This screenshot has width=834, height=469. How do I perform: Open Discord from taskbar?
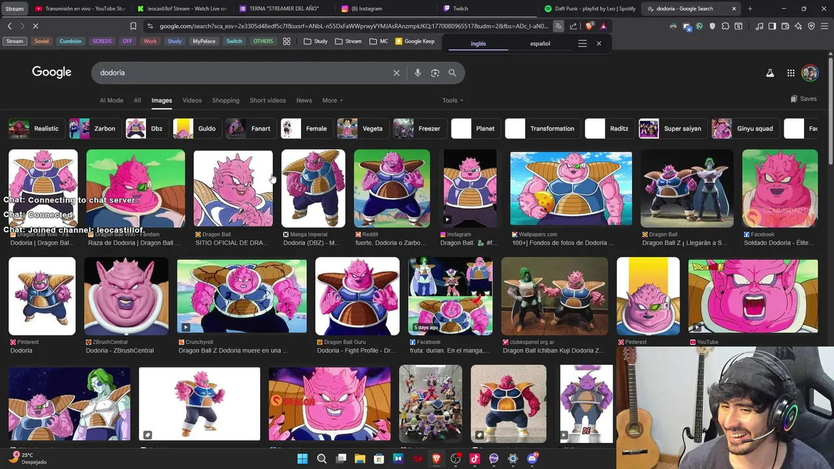pyautogui.click(x=532, y=459)
